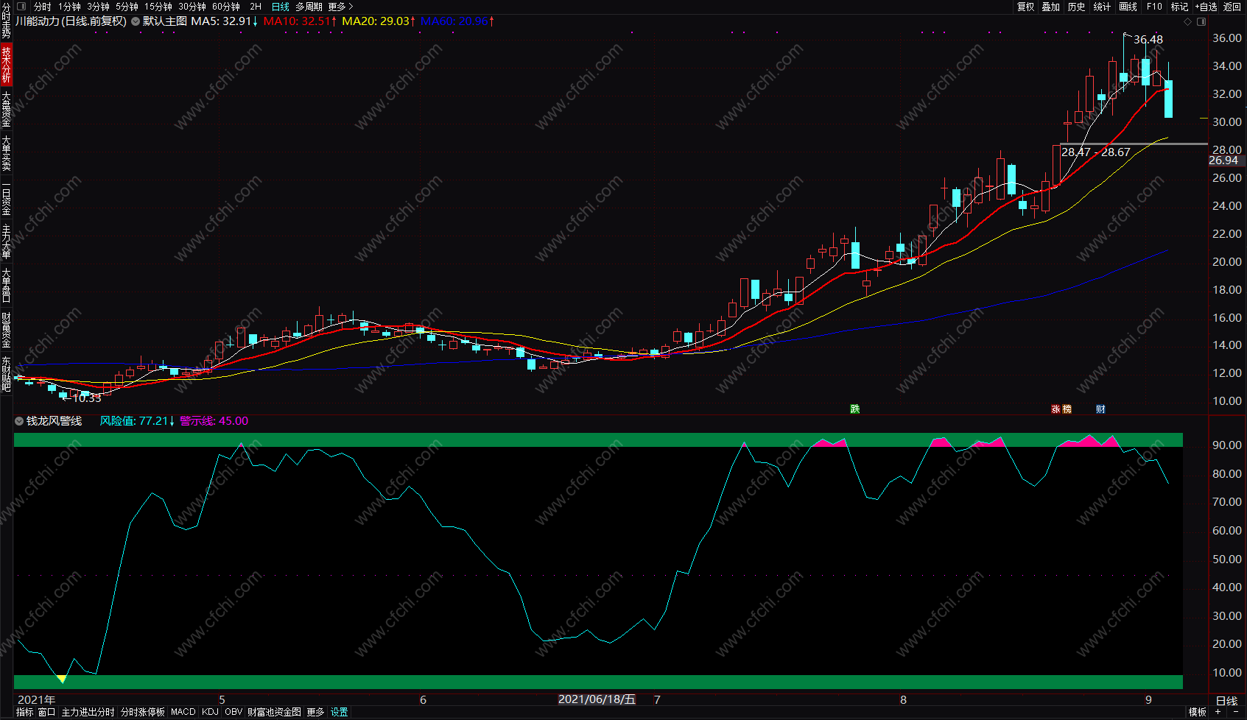Click the 复权 button
Screen dimensions: 1247x720
tap(1025, 7)
